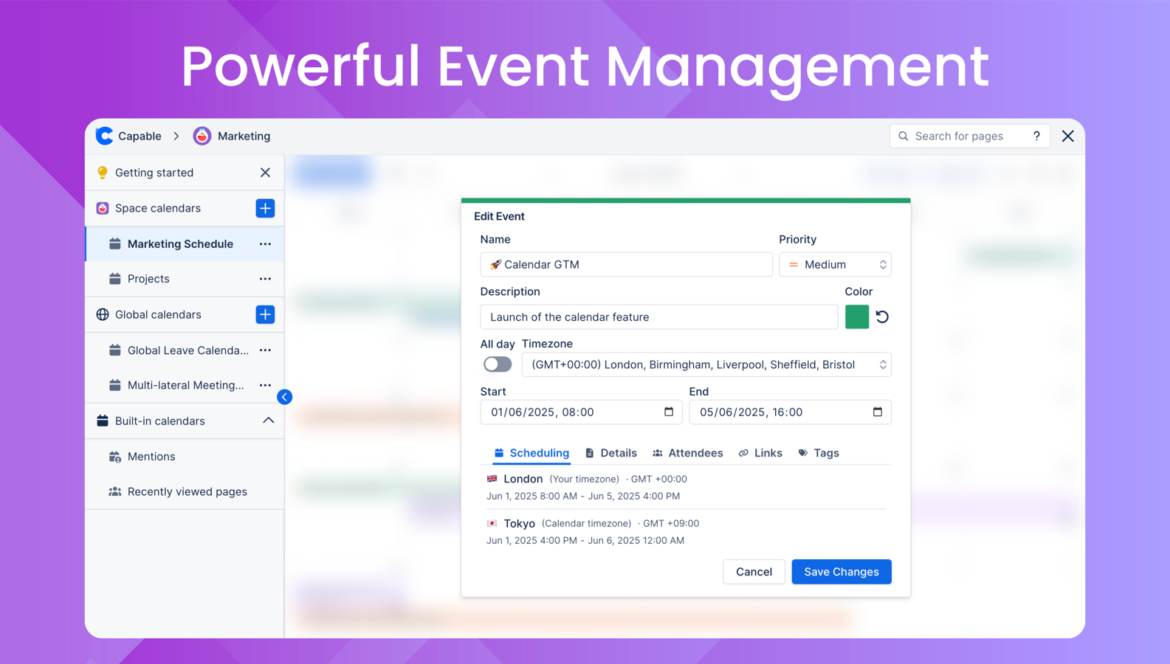The width and height of the screenshot is (1170, 664).
Task: Switch to the Details tab
Action: click(x=610, y=453)
